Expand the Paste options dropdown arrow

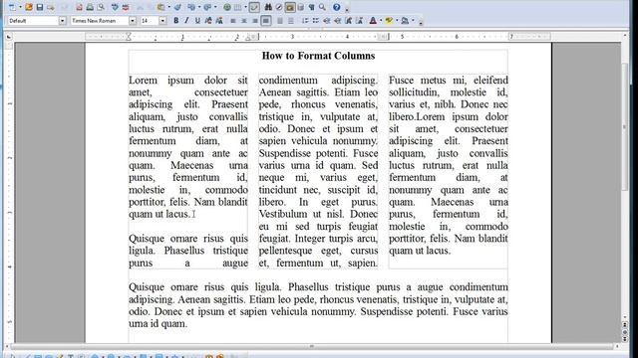point(169,7)
